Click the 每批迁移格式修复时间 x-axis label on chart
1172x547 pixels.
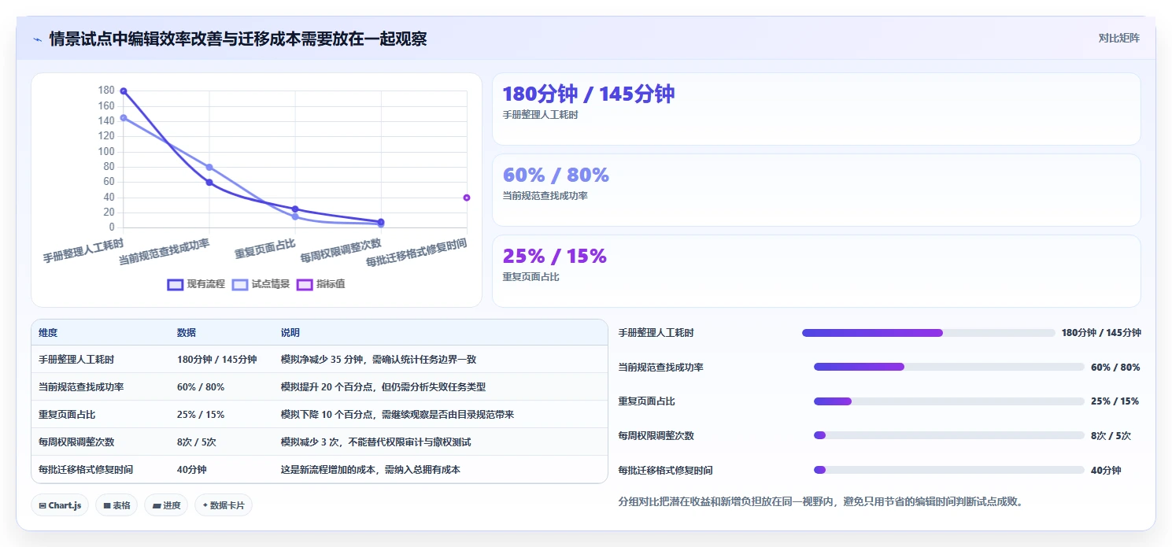(x=416, y=253)
